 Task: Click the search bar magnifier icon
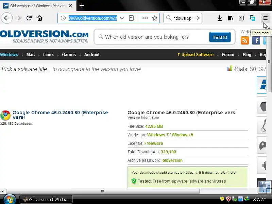(169, 18)
